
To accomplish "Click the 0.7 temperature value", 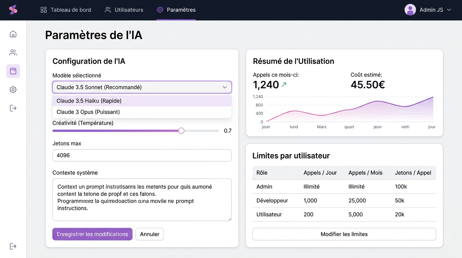I will pyautogui.click(x=228, y=131).
